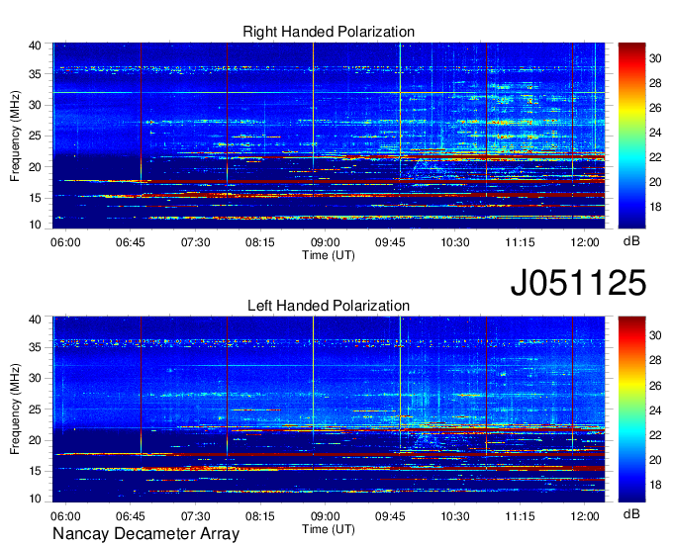This screenshot has width=673, height=546.
Task: Click the "25" frequency tick of Left Handed plot
Action: (35, 409)
